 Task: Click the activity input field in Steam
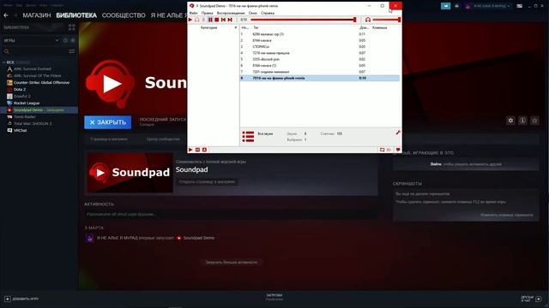(x=231, y=214)
